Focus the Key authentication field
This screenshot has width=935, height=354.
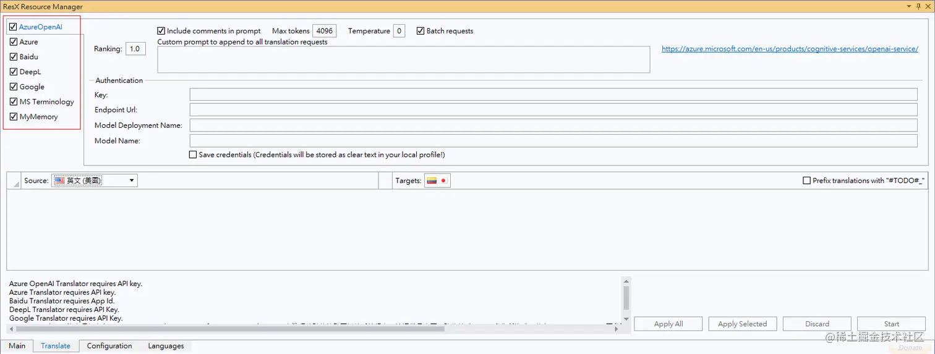click(553, 95)
